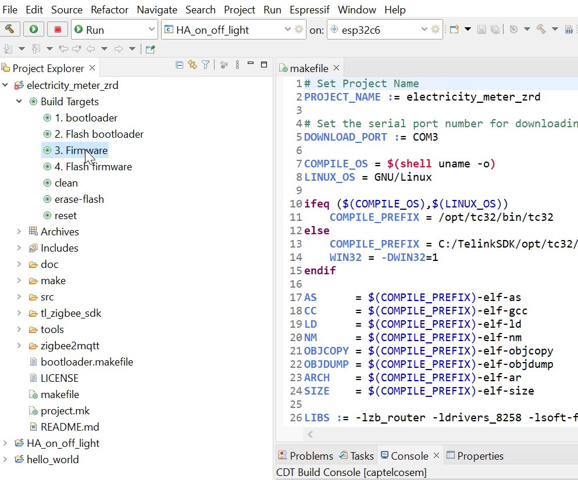Collapse the Build Targets node
Image resolution: width=578 pixels, height=480 pixels.
[20, 102]
